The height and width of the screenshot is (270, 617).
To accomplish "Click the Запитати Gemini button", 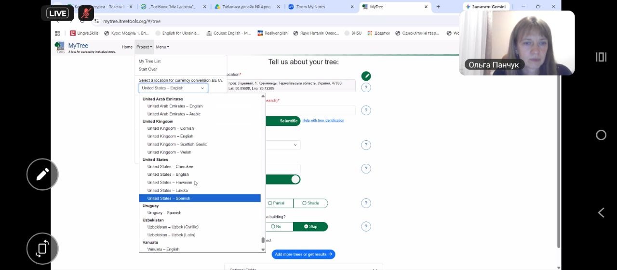I will click(486, 7).
